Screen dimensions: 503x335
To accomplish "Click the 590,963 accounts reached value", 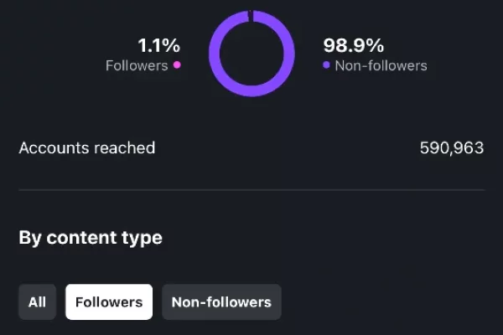I will coord(451,148).
